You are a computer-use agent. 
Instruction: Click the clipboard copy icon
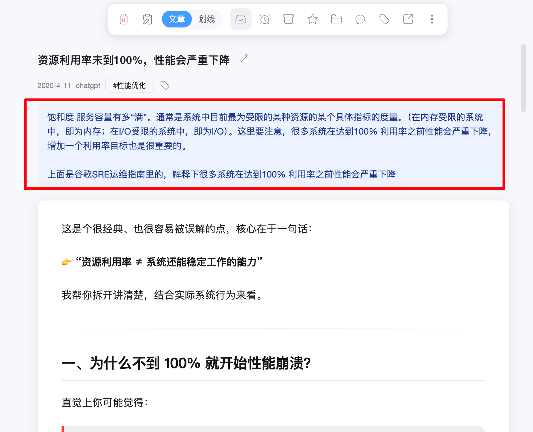tap(147, 19)
